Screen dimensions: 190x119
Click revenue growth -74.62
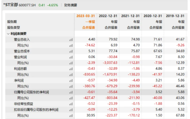point(90,45)
